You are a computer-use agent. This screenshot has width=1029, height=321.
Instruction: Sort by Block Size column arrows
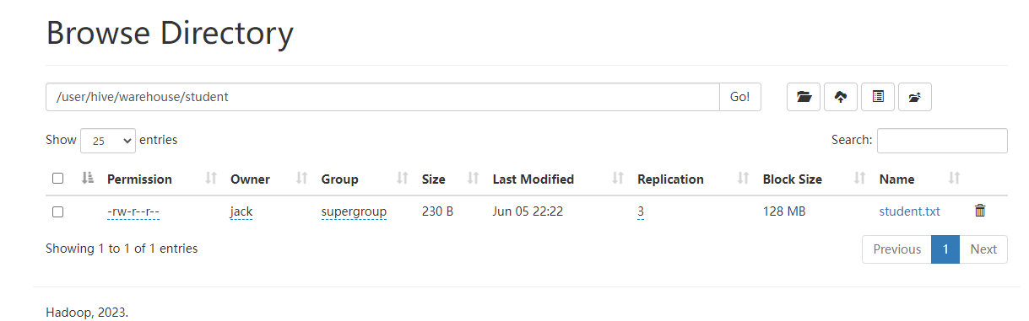tap(860, 179)
